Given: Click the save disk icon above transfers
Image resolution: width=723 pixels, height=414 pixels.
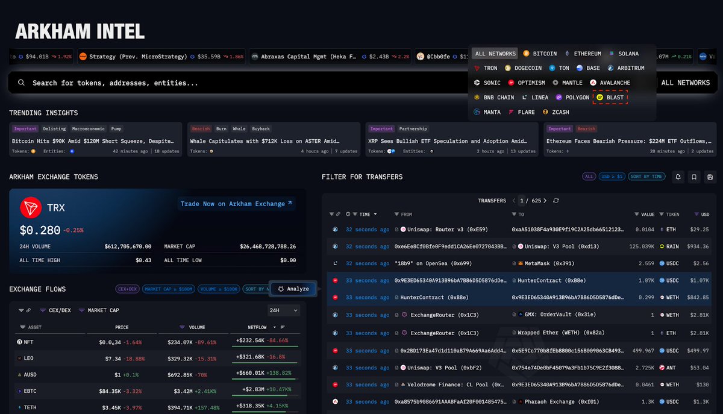Looking at the screenshot, I should click(x=711, y=177).
